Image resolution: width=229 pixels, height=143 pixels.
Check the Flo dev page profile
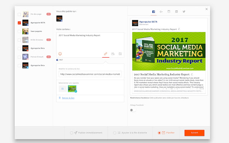tap(19, 14)
